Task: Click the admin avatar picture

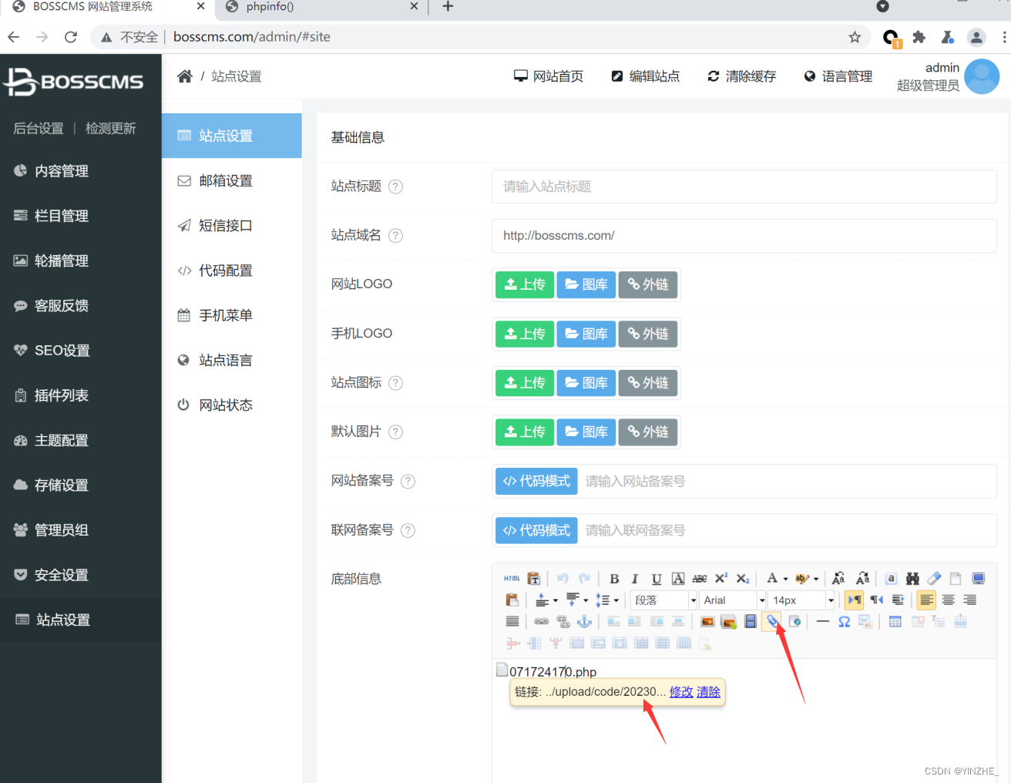Action: click(x=982, y=76)
